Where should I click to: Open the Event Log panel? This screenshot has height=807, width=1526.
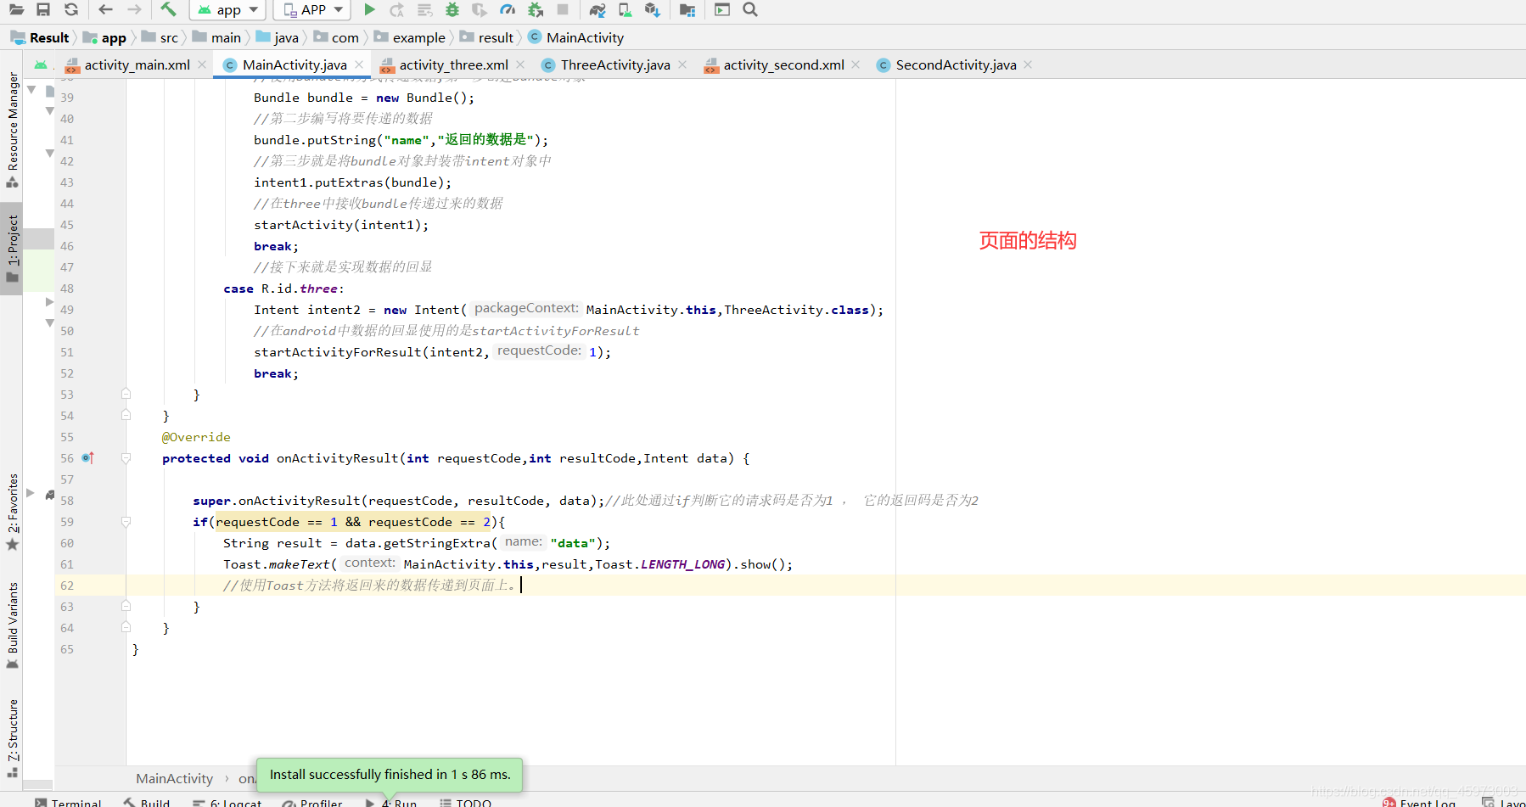pyautogui.click(x=1418, y=802)
